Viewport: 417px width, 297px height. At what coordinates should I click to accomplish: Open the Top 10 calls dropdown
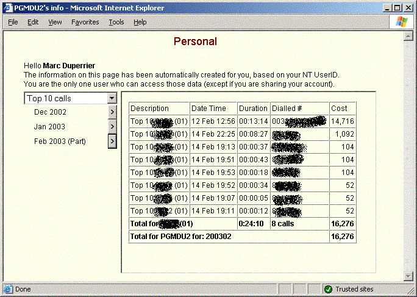[112, 98]
